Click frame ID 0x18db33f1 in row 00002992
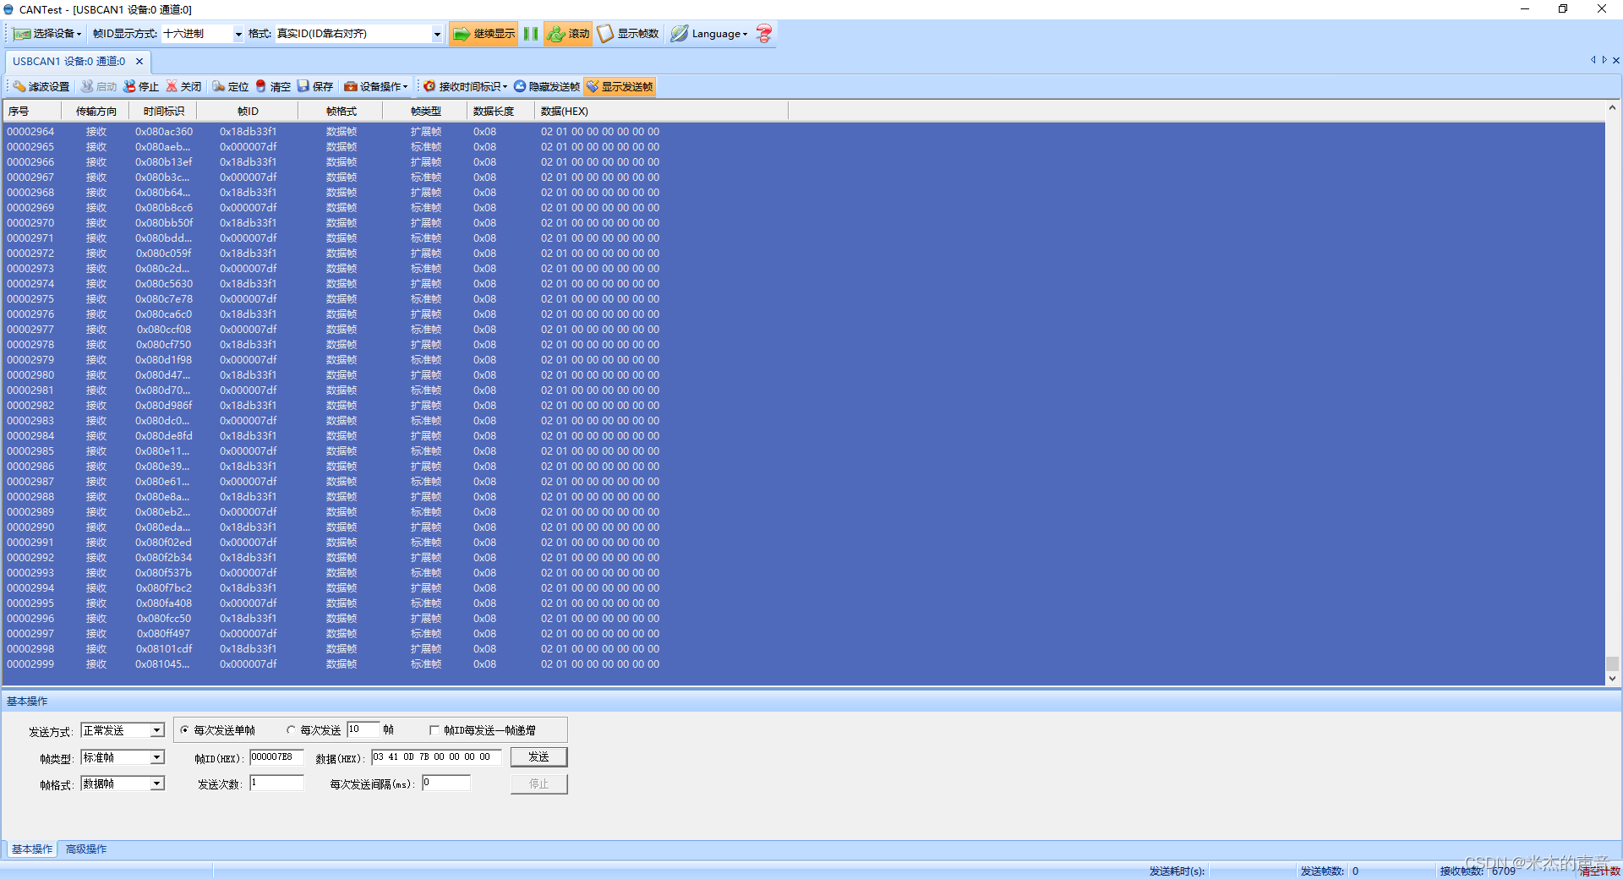The width and height of the screenshot is (1623, 879). (248, 558)
